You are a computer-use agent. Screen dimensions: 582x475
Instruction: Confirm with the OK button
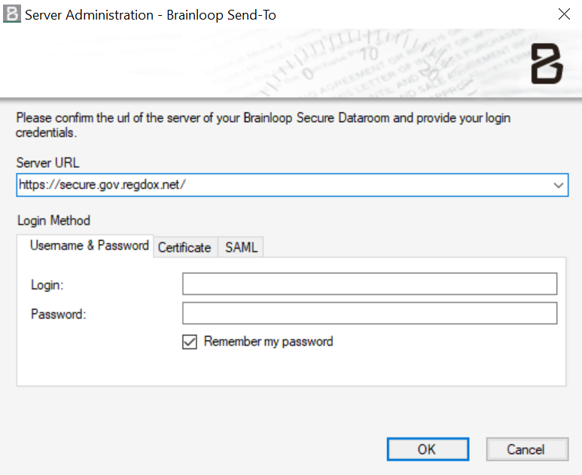pyautogui.click(x=428, y=449)
